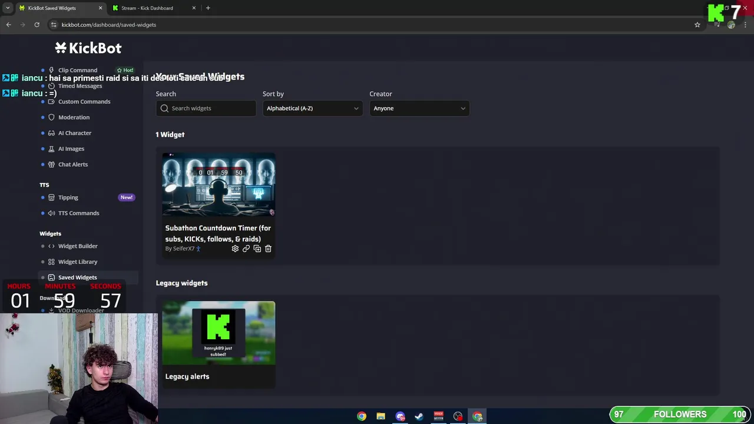Click the '1 Widget' count text
Viewport: 754px width, 424px height.
coord(170,135)
